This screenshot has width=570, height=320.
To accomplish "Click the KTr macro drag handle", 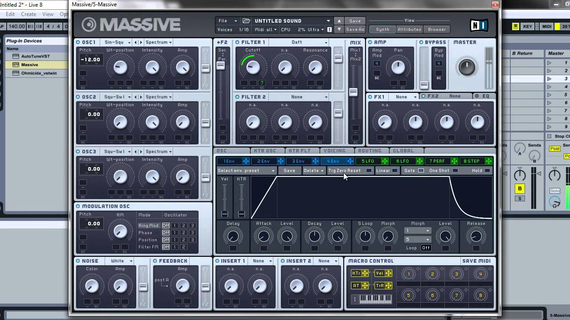I will coord(365,273).
